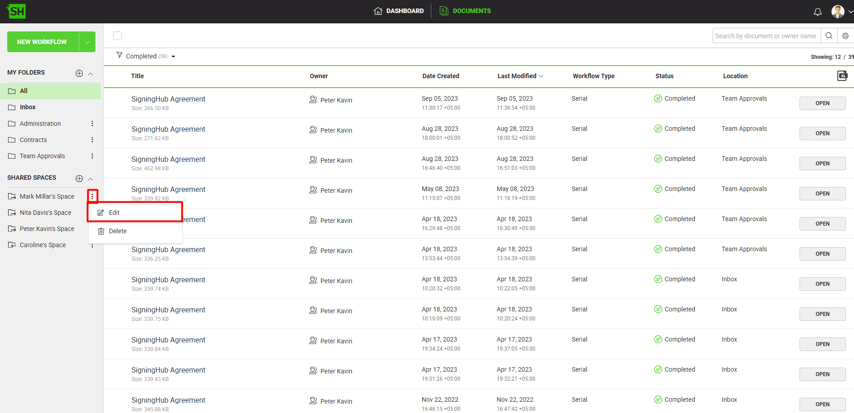Expand the New Workflow dropdown arrow
The image size is (854, 413).
[x=87, y=42]
